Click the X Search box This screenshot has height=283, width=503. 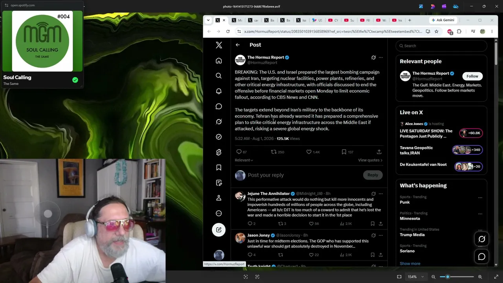point(441,46)
